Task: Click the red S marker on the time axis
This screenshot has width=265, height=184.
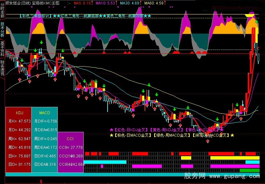Action: [x=41, y=181]
